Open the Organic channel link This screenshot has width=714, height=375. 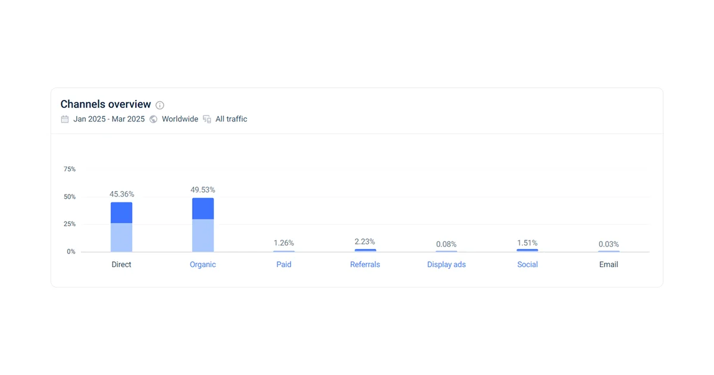[203, 264]
